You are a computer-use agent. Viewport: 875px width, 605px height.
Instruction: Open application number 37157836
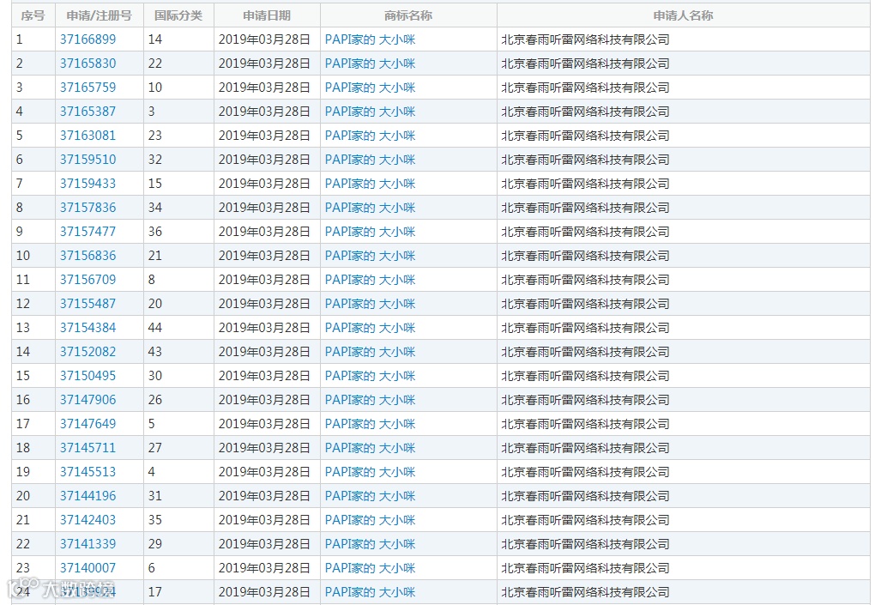tap(88, 208)
